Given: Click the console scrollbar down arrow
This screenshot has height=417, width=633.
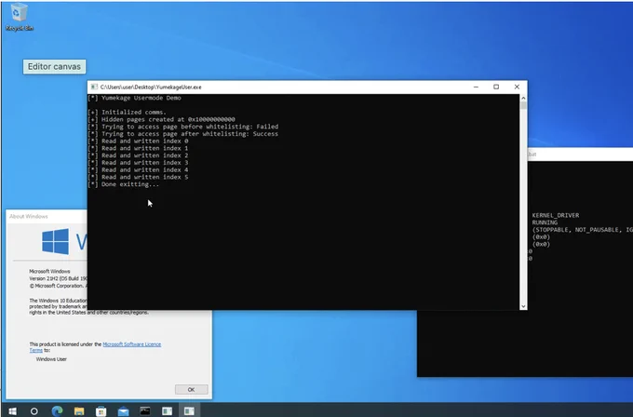Looking at the screenshot, I should tap(523, 306).
